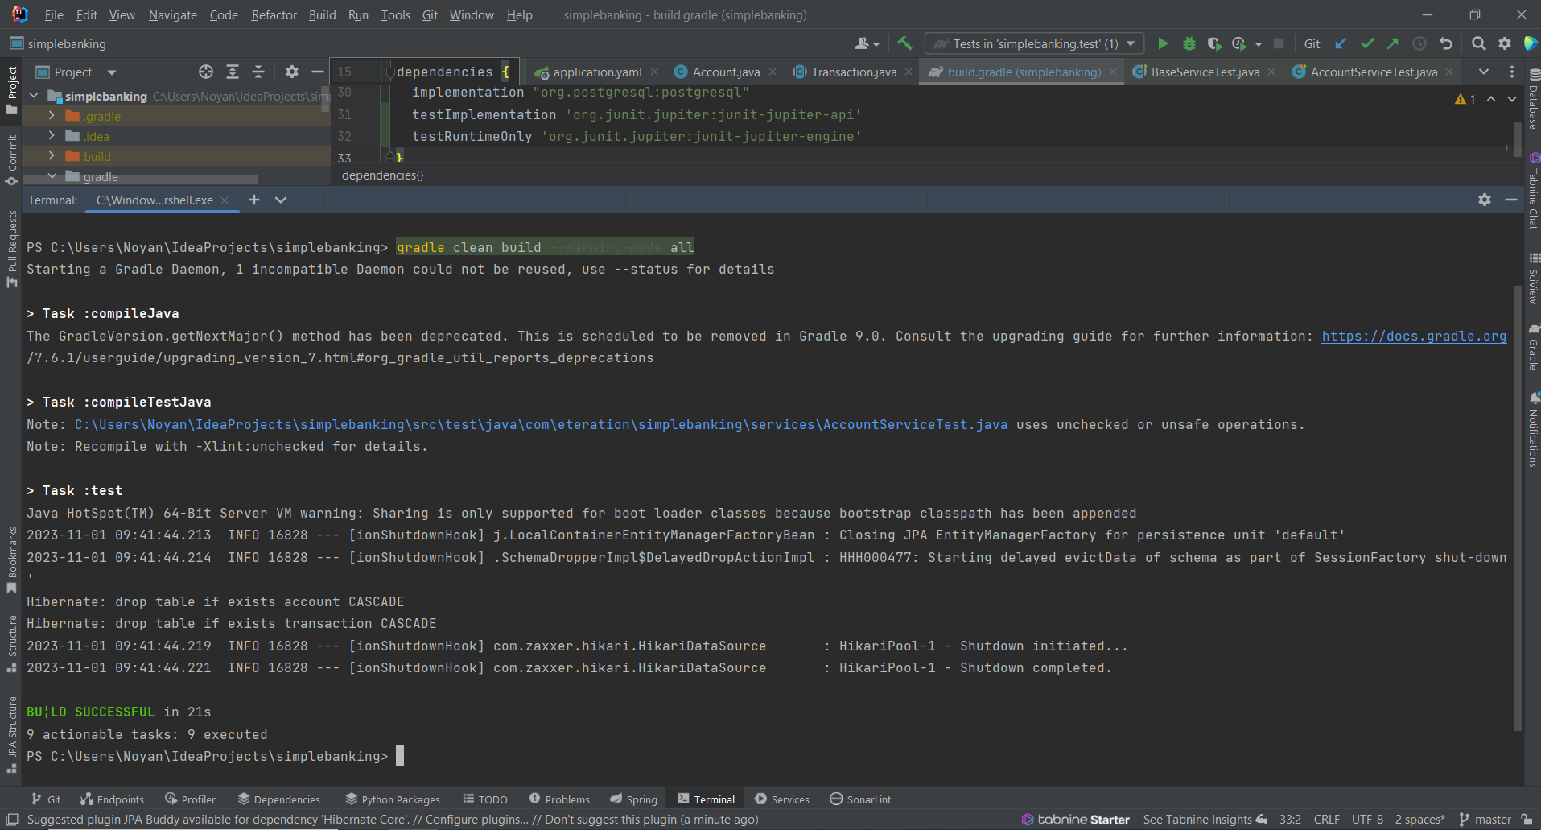Collapse simplebanking root project node
Viewport: 1541px width, 830px height.
tap(34, 96)
